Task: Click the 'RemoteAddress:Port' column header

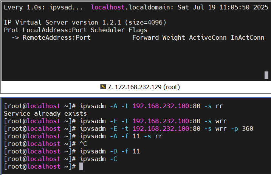Action: pos(57,38)
